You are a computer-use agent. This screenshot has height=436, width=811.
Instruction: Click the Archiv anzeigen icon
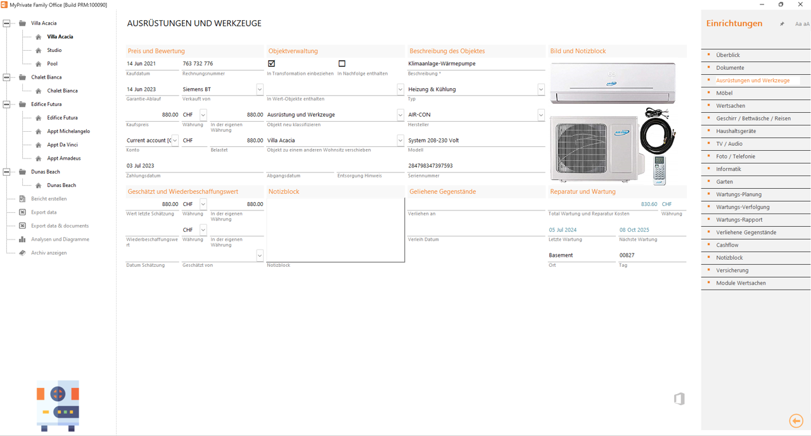tap(22, 253)
